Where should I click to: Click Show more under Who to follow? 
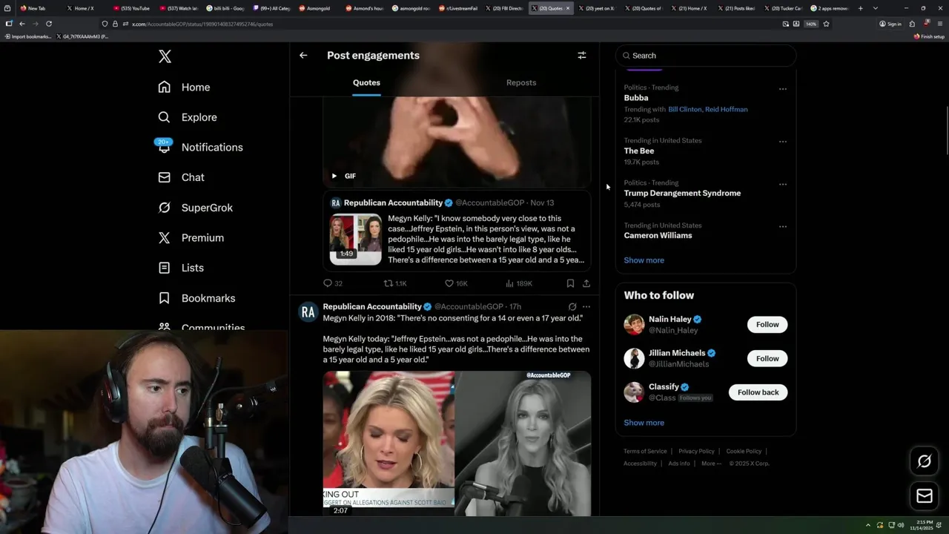pyautogui.click(x=644, y=423)
